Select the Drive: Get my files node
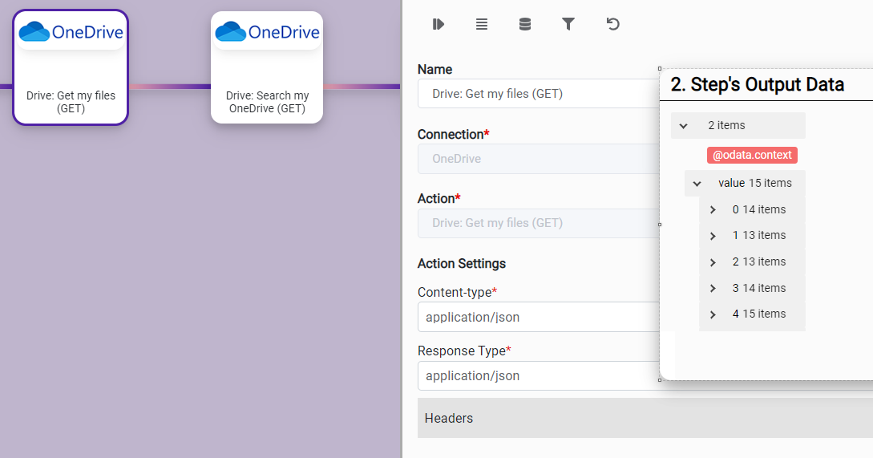 (71, 67)
